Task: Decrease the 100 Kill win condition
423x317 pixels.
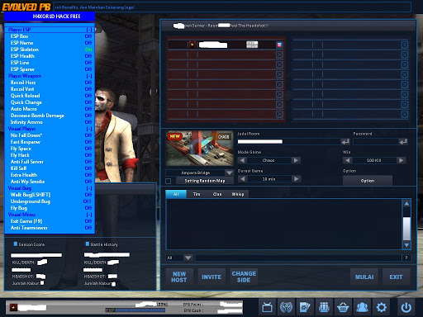Action: click(347, 160)
